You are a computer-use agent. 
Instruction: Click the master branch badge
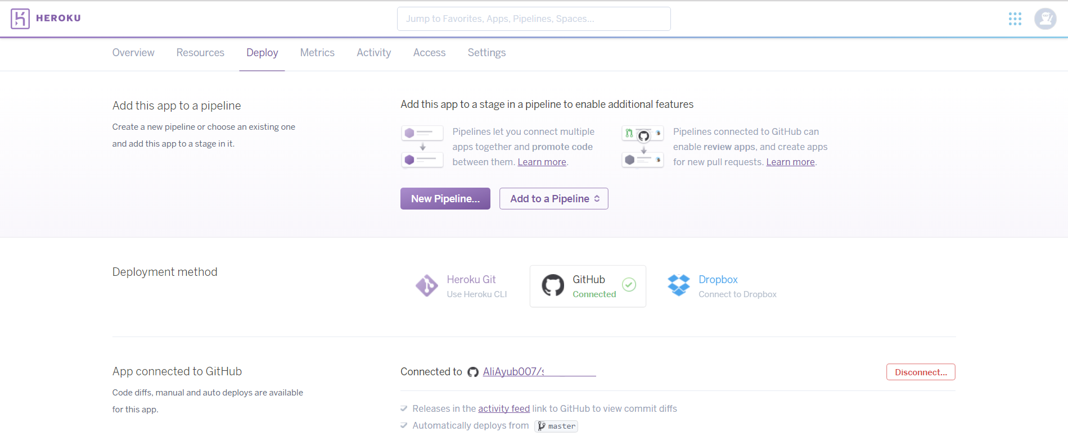(x=556, y=426)
